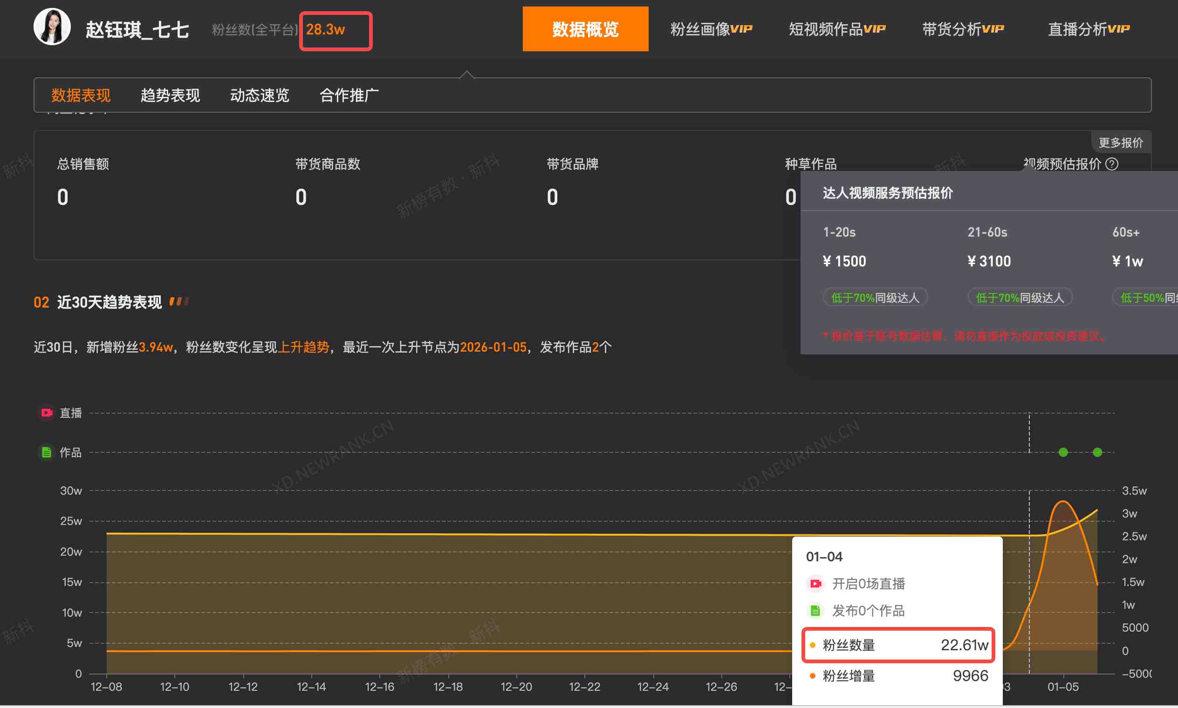Jump to the 合作推广 section
This screenshot has width=1178, height=708.
pos(349,95)
